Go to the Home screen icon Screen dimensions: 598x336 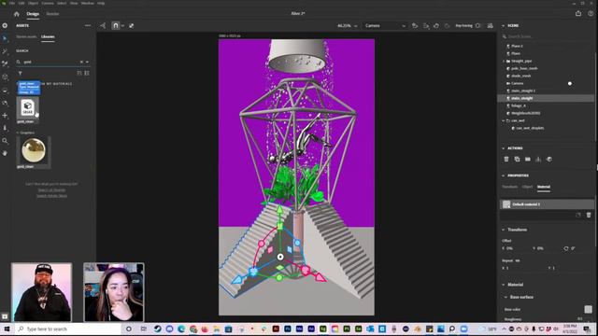click(x=17, y=14)
